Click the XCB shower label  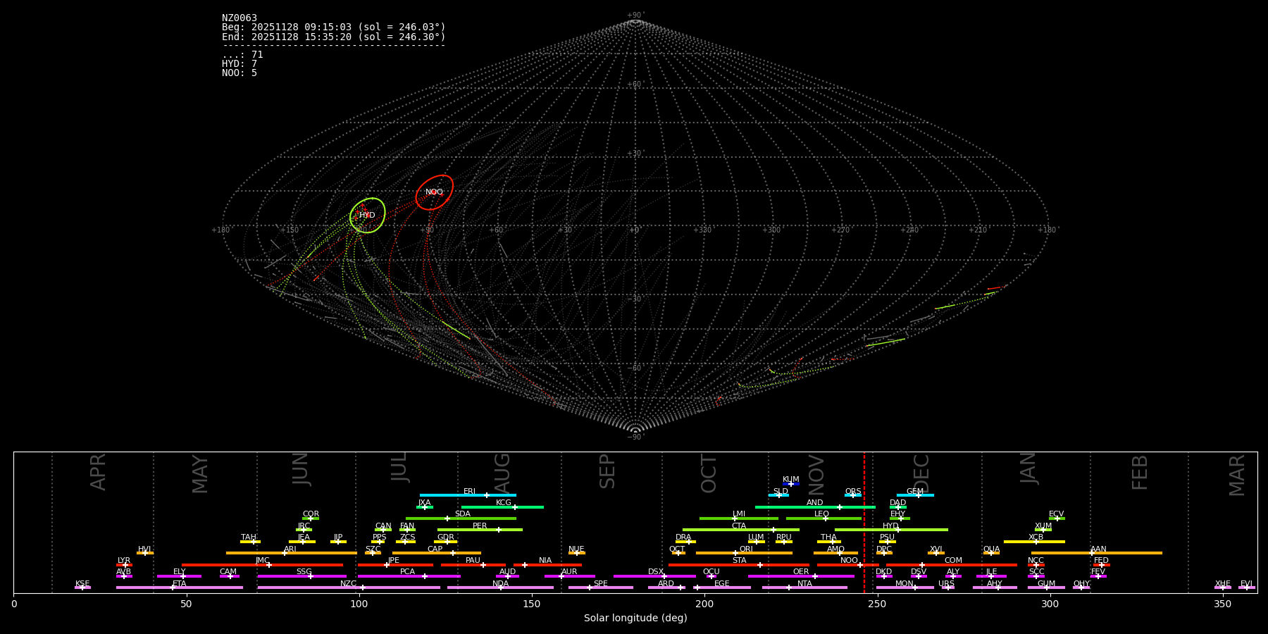pos(1036,537)
